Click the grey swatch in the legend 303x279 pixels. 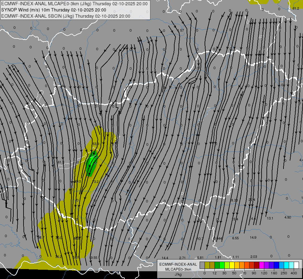tap(202, 265)
